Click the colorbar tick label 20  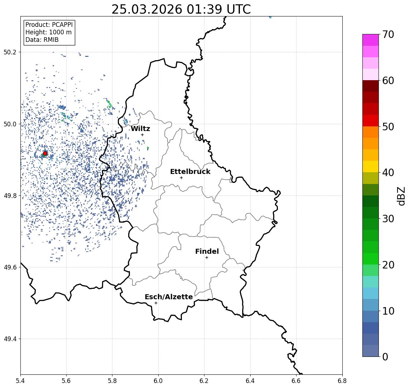click(x=388, y=265)
